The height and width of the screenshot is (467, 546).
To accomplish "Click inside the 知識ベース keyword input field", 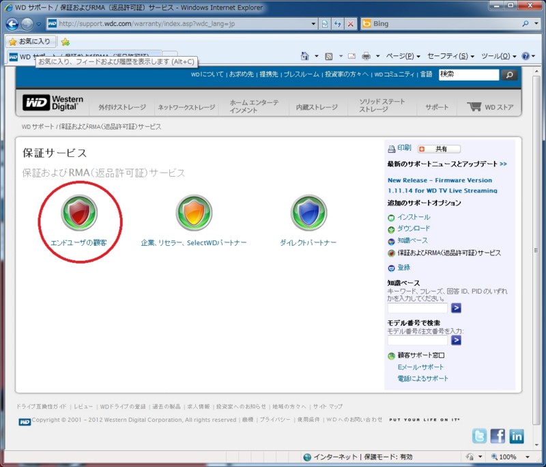I will [x=418, y=308].
